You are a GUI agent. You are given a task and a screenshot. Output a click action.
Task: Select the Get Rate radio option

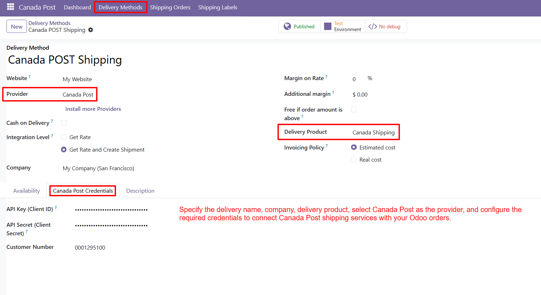point(64,137)
